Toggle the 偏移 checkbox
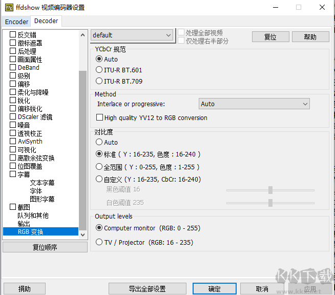The height and width of the screenshot is (295, 335). 13,84
